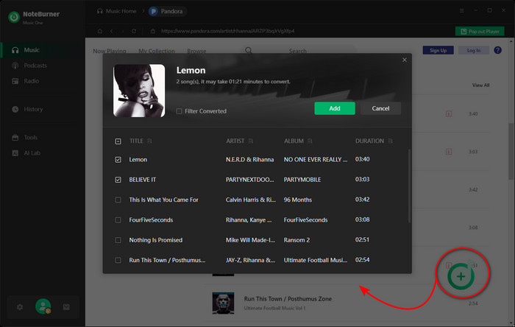Check This Is What You Came For

coord(118,200)
